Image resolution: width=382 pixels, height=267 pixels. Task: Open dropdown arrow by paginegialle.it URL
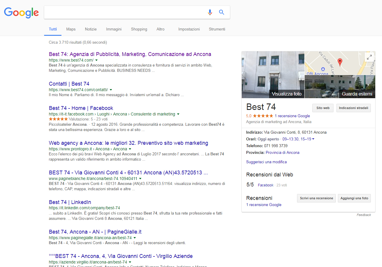(x=135, y=238)
